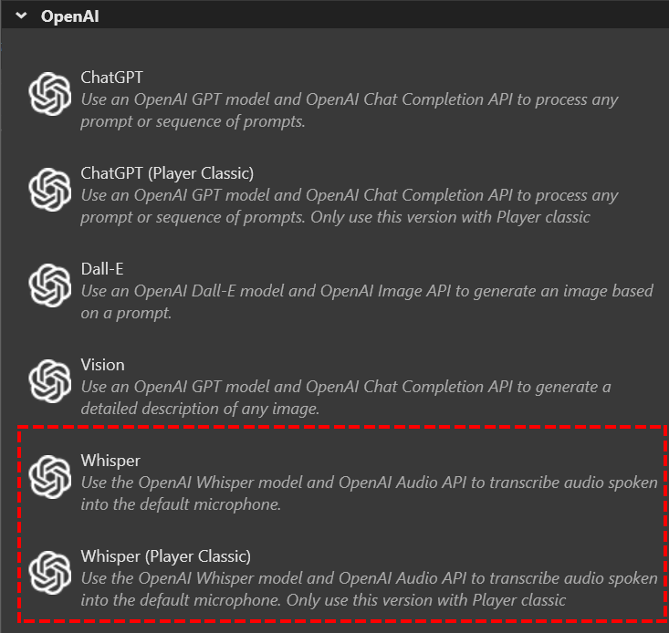Select the Dall-E item title

point(102,269)
